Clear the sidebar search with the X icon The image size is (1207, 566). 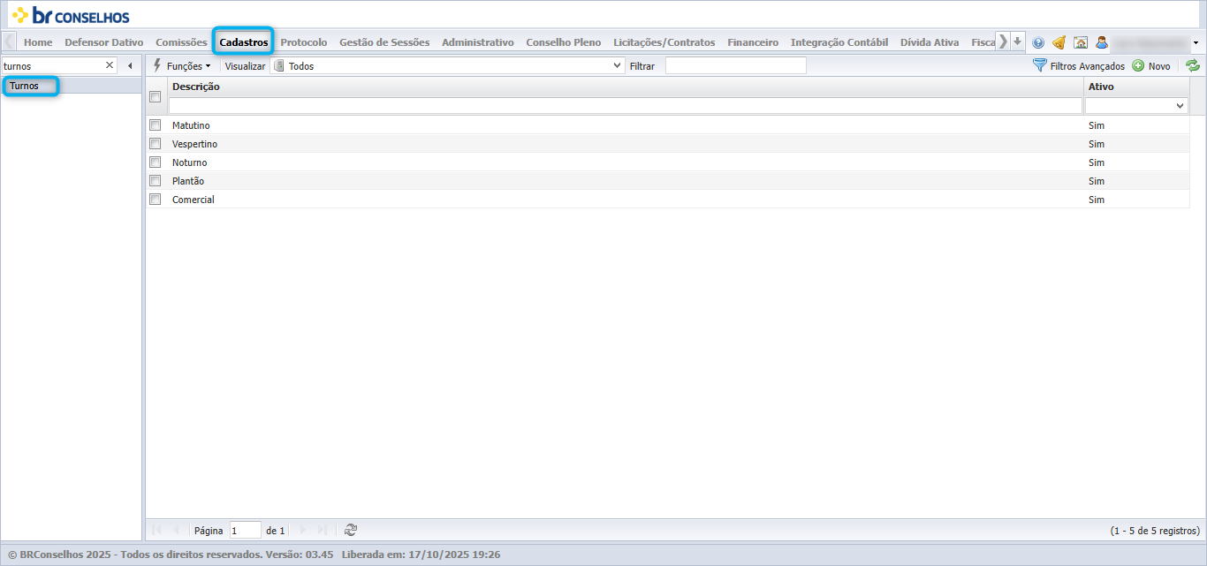(x=110, y=65)
